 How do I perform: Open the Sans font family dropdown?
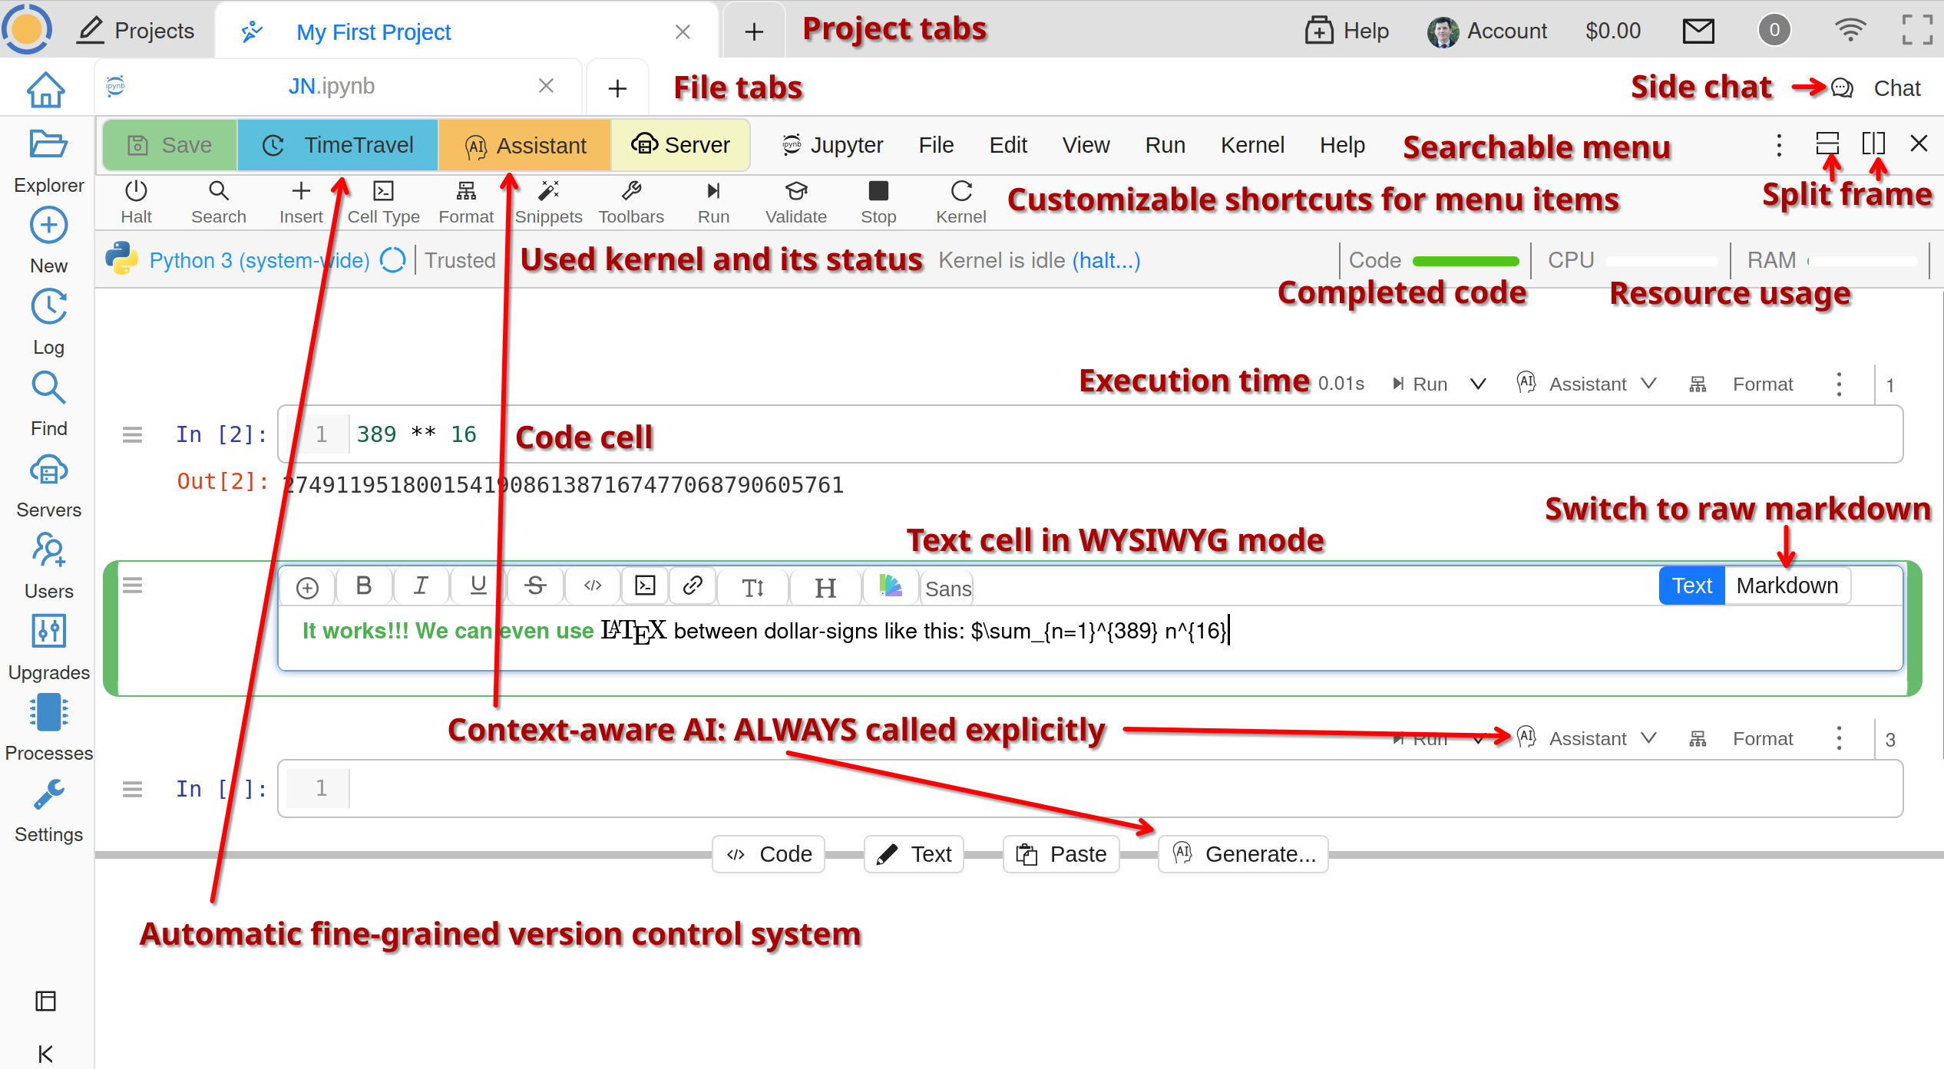947,589
